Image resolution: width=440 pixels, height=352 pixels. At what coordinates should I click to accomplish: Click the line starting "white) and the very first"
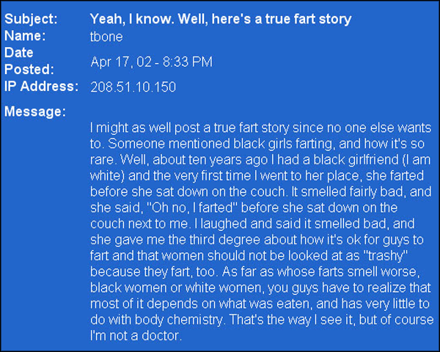pyautogui.click(x=257, y=176)
